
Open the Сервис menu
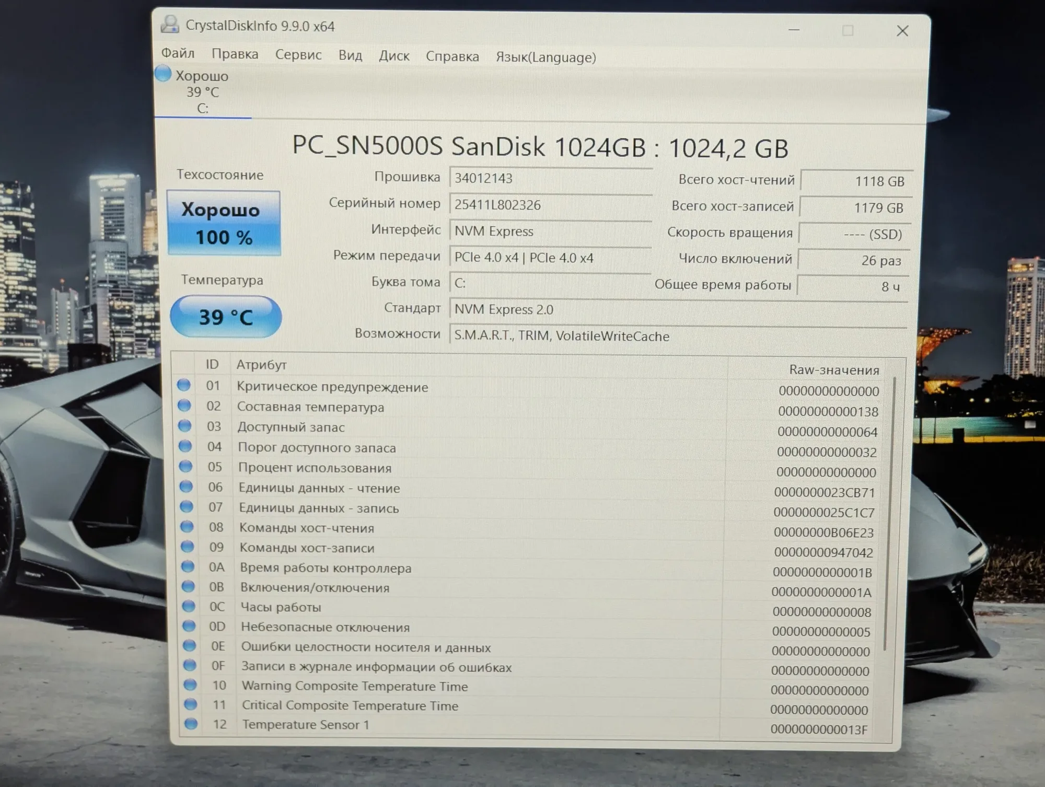coord(298,55)
